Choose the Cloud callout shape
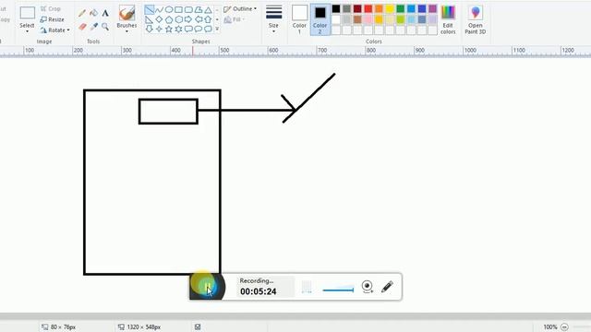591x332 pixels. 208,29
